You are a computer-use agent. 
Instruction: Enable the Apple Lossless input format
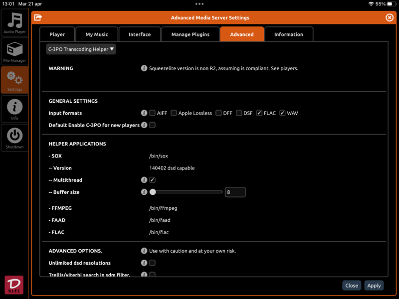[x=174, y=113]
